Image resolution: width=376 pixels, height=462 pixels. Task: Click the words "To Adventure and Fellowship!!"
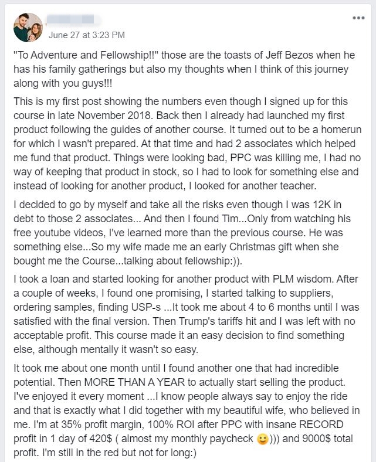[x=86, y=55]
